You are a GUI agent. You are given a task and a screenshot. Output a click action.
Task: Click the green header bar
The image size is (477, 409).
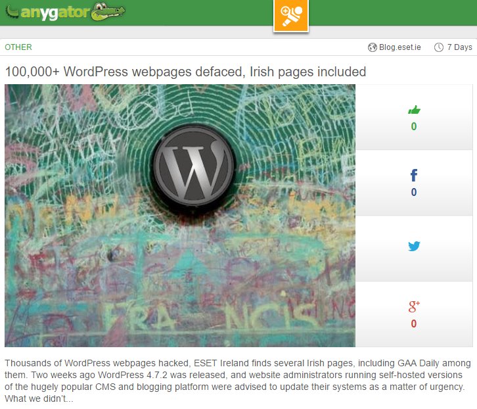click(x=392, y=12)
